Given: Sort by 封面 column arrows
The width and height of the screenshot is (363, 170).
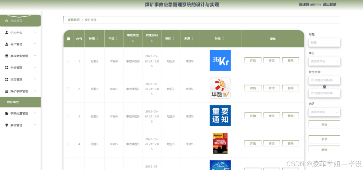Looking at the screenshot, I should click(x=223, y=39).
